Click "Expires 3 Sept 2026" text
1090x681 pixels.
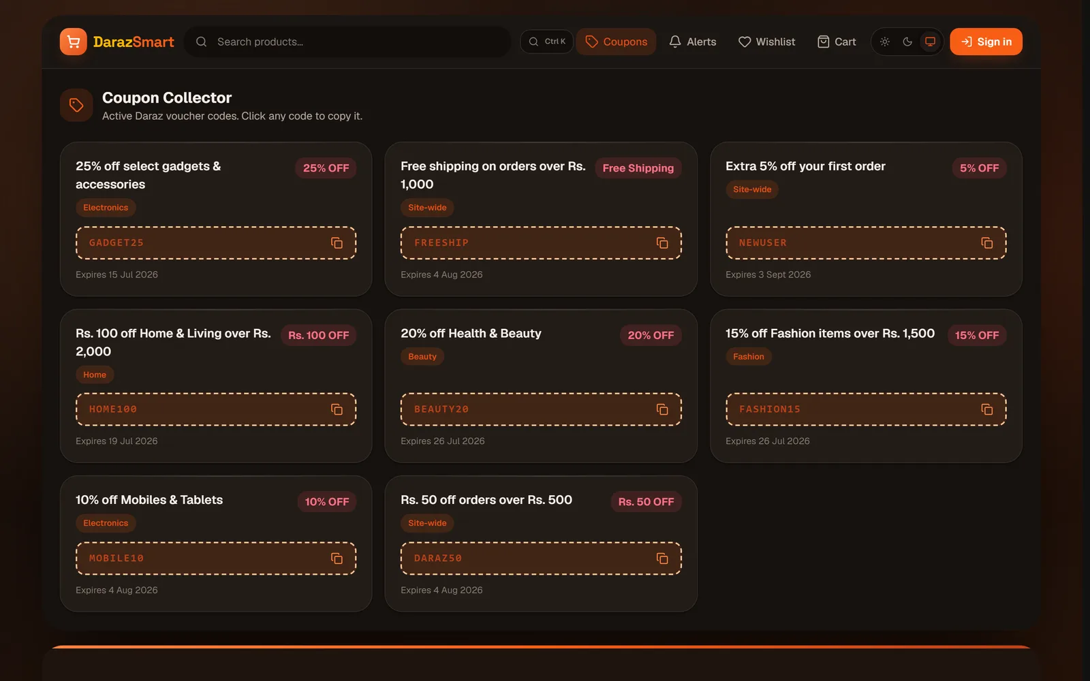[768, 274]
